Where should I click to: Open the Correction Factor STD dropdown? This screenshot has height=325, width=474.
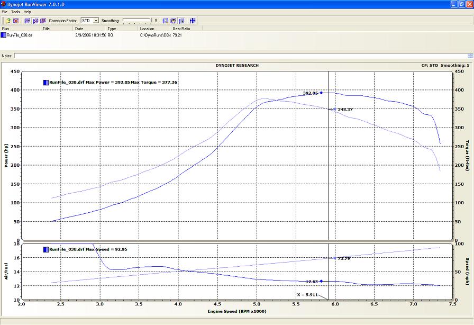(x=96, y=21)
